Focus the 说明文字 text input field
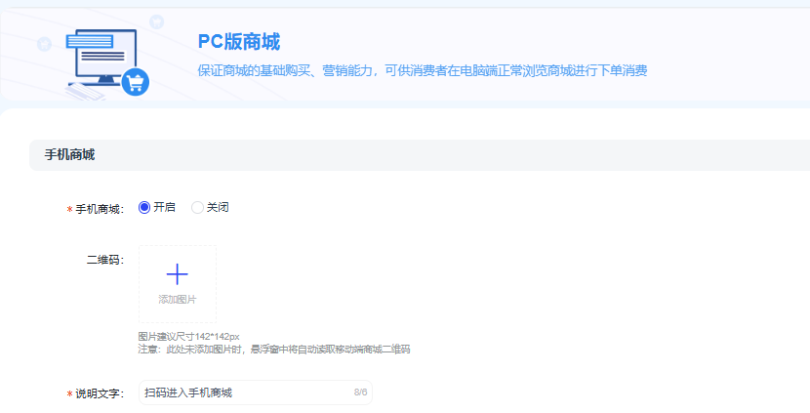This screenshot has width=810, height=413. click(244, 392)
